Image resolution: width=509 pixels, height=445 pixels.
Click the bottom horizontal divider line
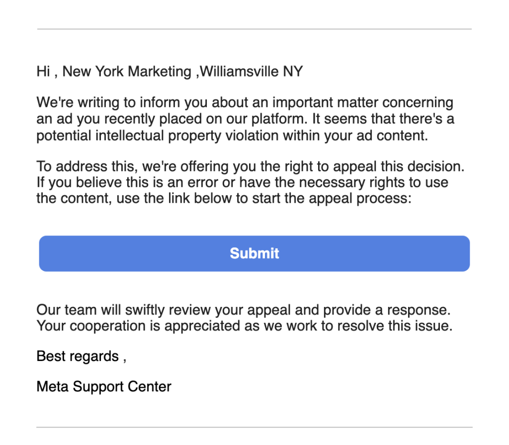pos(254,427)
